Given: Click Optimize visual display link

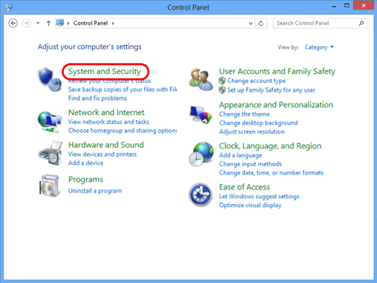Looking at the screenshot, I should pyautogui.click(x=250, y=205).
